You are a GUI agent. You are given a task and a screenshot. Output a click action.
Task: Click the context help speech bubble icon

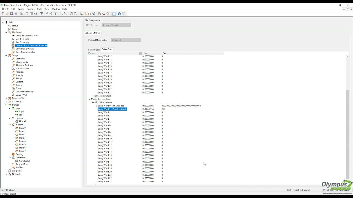124,14
